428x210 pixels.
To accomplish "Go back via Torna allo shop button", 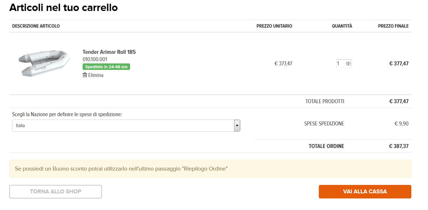I will pos(56,192).
